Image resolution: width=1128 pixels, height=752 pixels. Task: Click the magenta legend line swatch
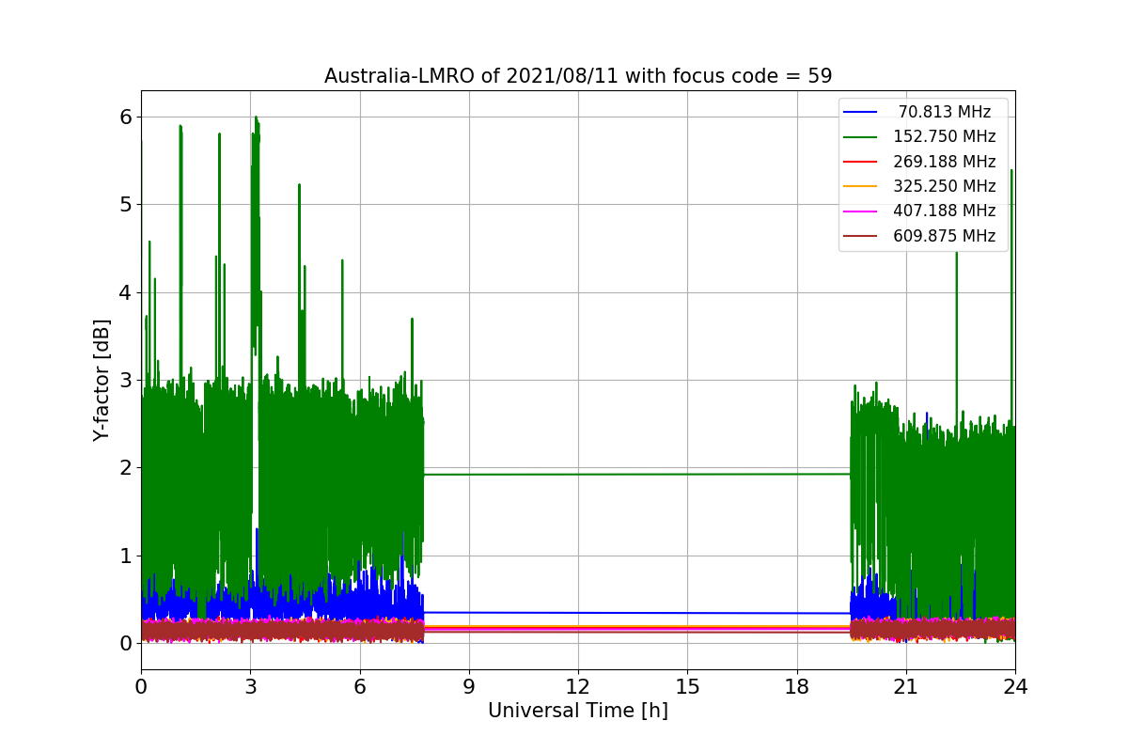860,211
